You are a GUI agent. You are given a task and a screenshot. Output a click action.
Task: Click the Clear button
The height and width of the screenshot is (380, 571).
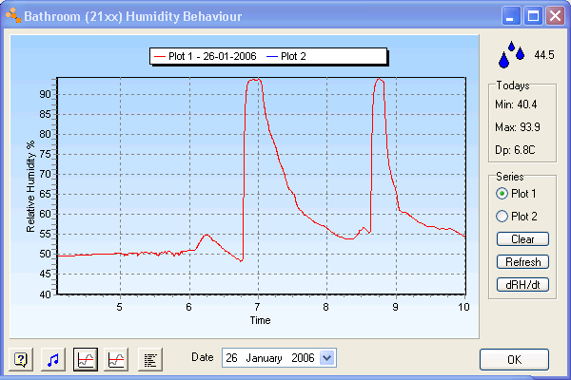coord(522,239)
